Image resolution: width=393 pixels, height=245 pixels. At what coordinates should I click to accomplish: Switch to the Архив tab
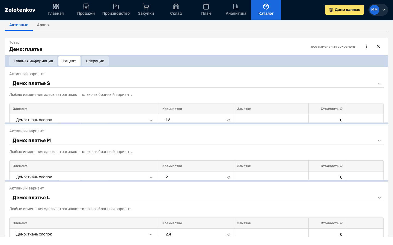[43, 25]
